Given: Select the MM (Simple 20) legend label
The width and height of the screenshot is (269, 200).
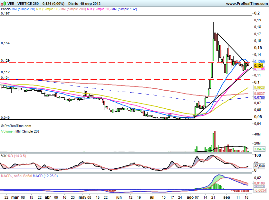Looking at the screenshot, I should tap(23, 9).
